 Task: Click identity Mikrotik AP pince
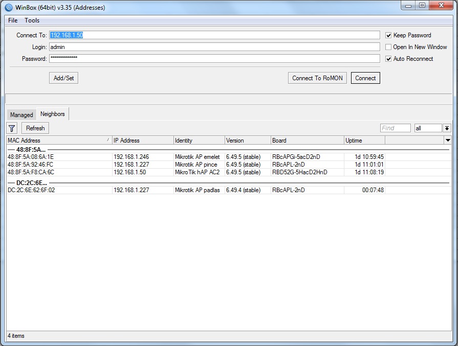pyautogui.click(x=196, y=165)
